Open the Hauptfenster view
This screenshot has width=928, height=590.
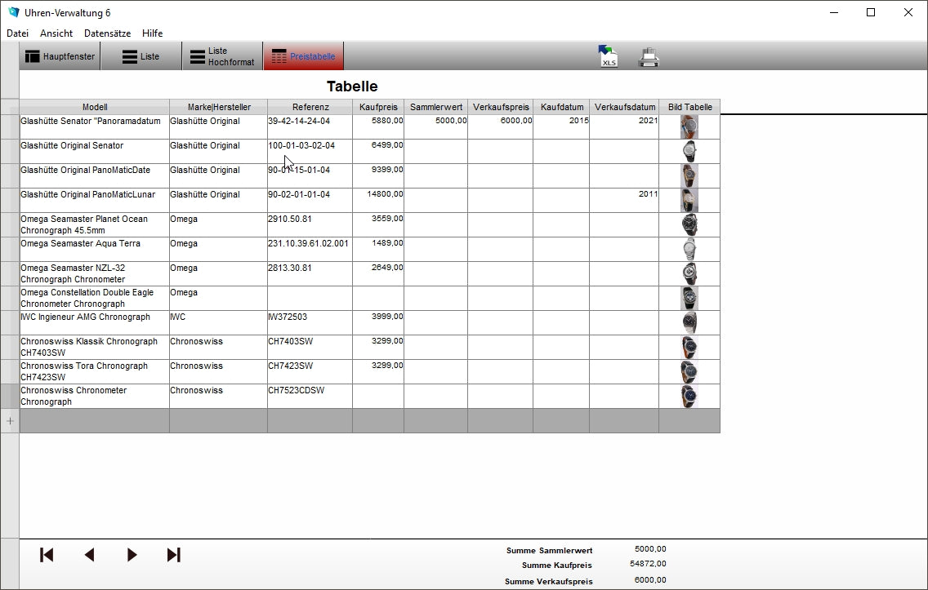[x=60, y=56]
